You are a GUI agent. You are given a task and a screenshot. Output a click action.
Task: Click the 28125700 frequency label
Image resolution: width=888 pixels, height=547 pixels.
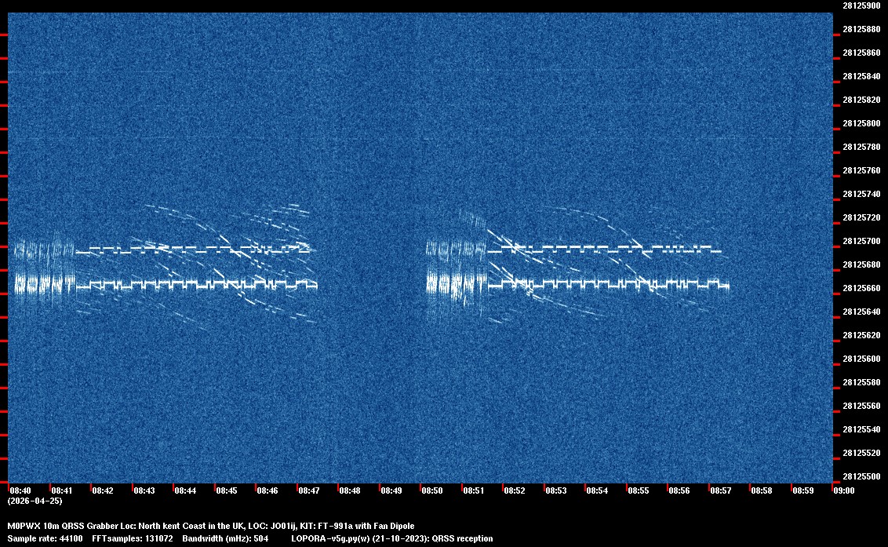[861, 241]
